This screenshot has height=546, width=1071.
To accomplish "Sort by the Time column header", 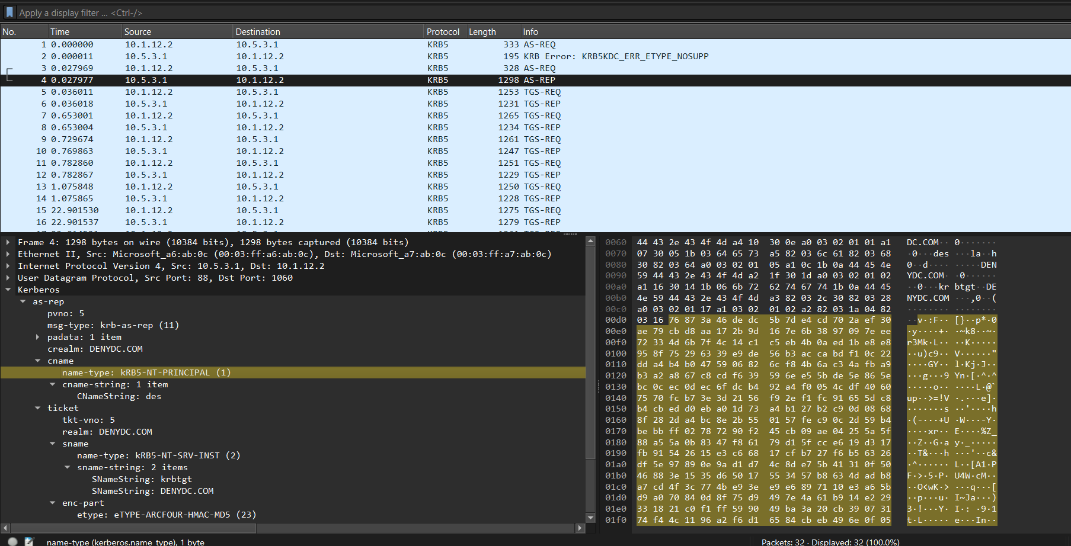I will pos(84,32).
